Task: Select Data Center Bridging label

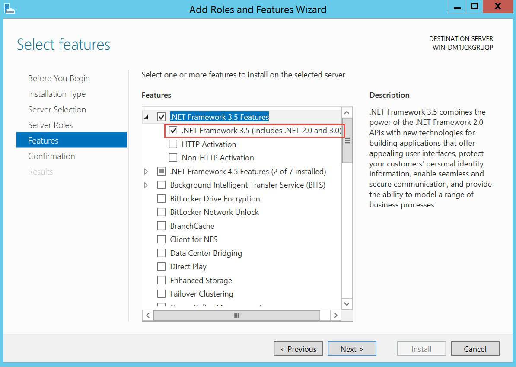Action: point(206,253)
